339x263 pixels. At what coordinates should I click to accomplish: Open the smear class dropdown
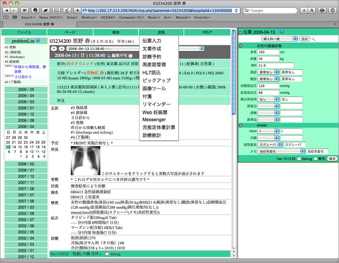coord(268,131)
